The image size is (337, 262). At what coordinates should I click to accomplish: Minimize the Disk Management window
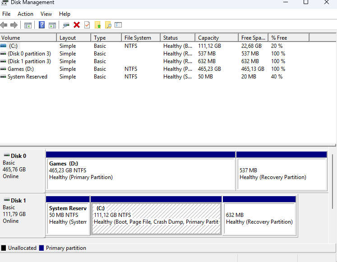coord(286,2)
